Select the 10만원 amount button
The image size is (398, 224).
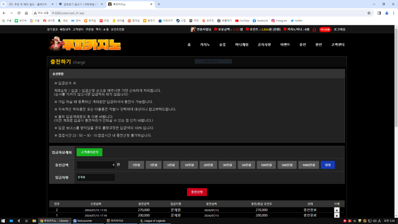point(188,165)
